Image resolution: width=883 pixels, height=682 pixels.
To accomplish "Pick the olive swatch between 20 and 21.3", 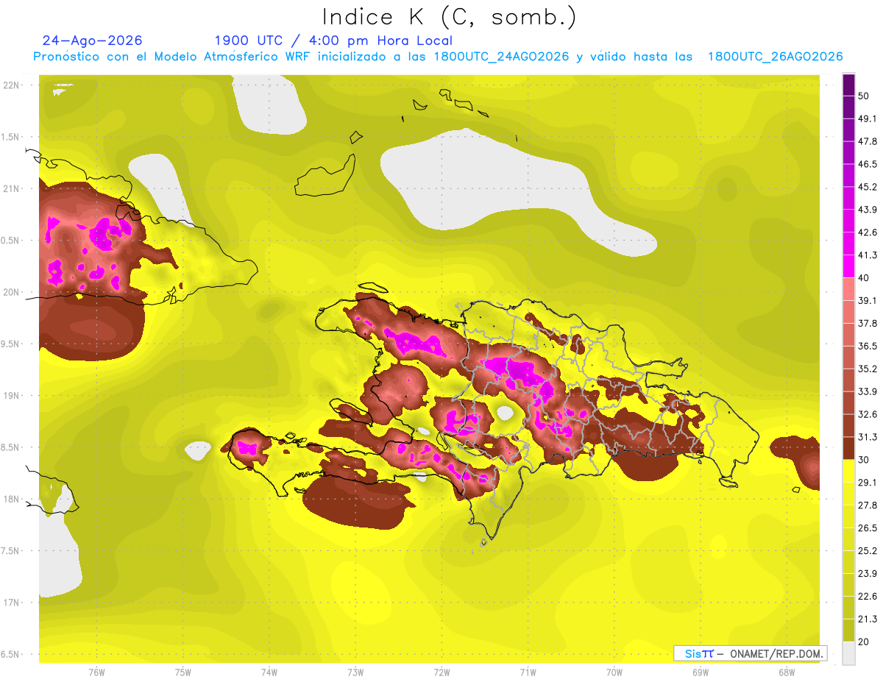I will (x=848, y=630).
